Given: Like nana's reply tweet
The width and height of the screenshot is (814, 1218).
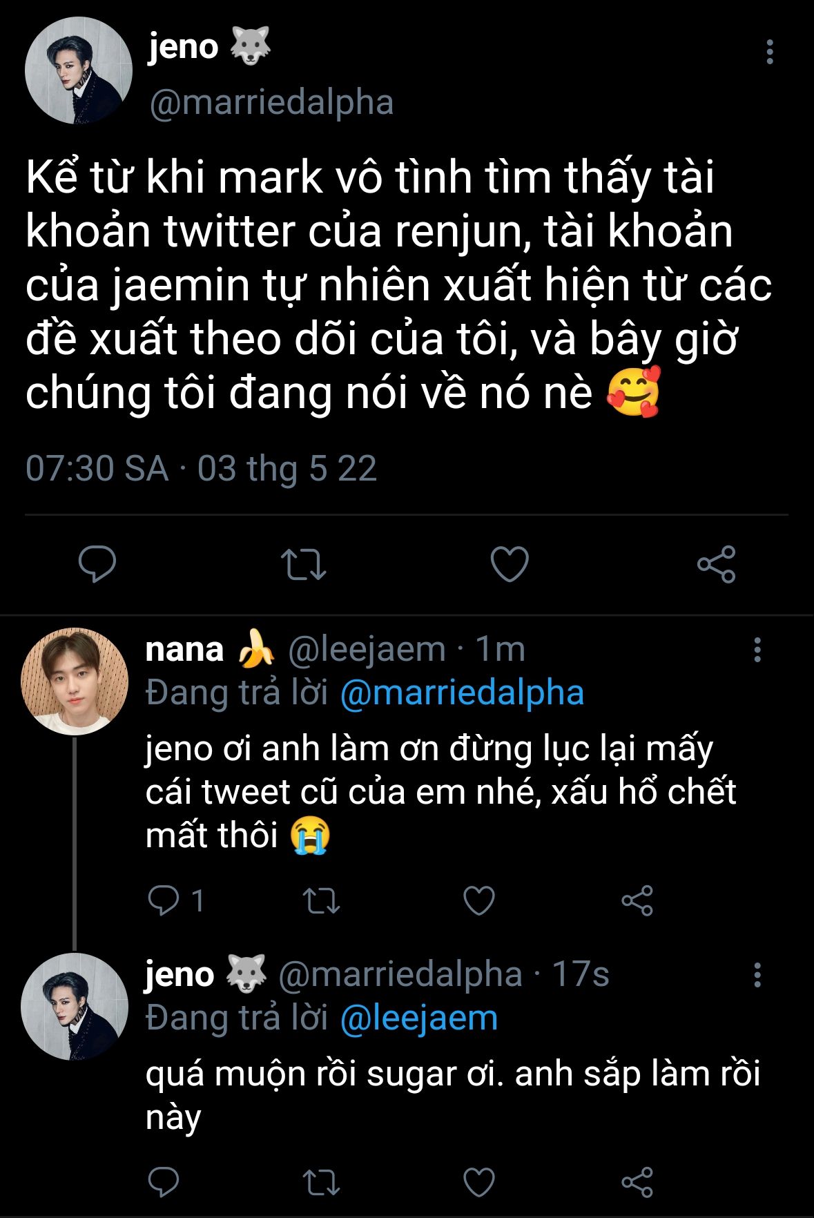Looking at the screenshot, I should click(x=478, y=900).
